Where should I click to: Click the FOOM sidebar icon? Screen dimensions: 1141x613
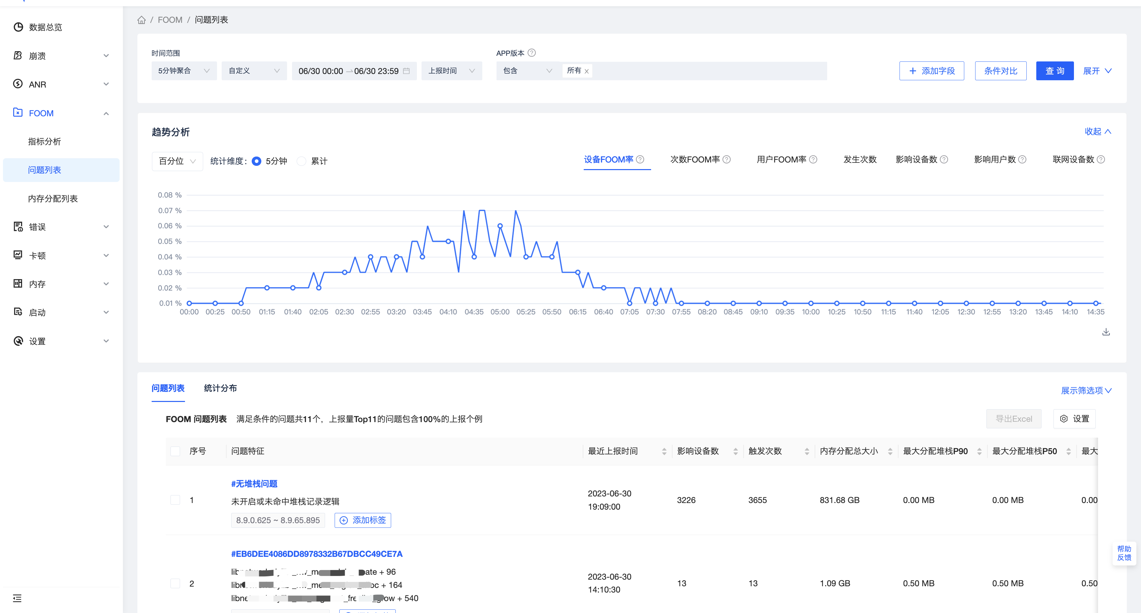click(x=18, y=113)
